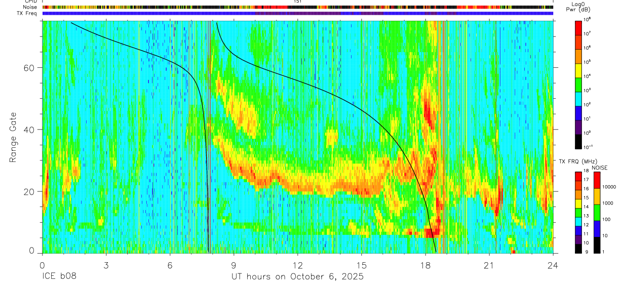Click the TX FRQ legend label '14'
622x287 pixels.
point(585,208)
